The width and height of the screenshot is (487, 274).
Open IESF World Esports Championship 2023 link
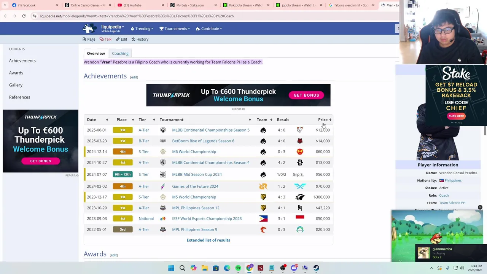(x=207, y=218)
